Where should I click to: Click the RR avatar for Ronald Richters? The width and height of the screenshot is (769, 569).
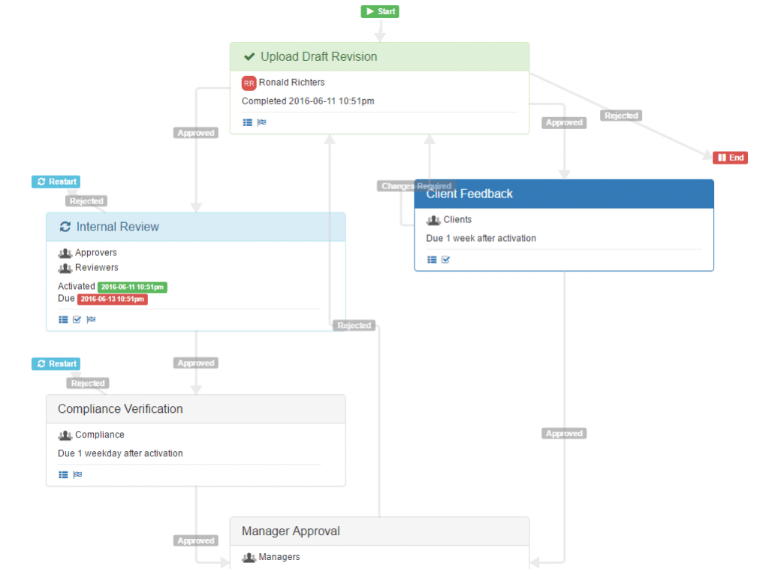(x=249, y=83)
